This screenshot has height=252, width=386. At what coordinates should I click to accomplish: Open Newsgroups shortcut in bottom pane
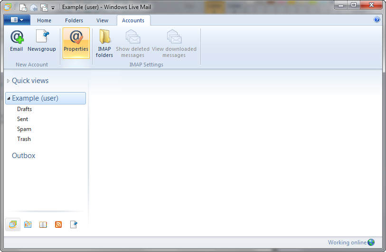pos(74,224)
